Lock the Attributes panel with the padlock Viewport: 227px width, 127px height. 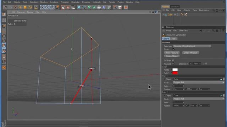[217, 31]
